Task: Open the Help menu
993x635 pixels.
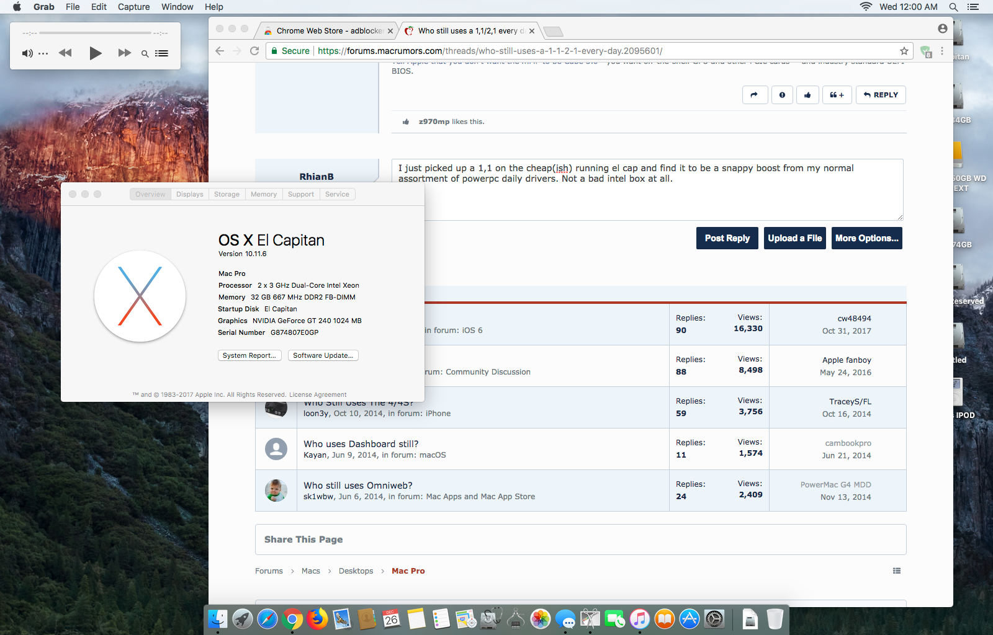Action: 214,7
